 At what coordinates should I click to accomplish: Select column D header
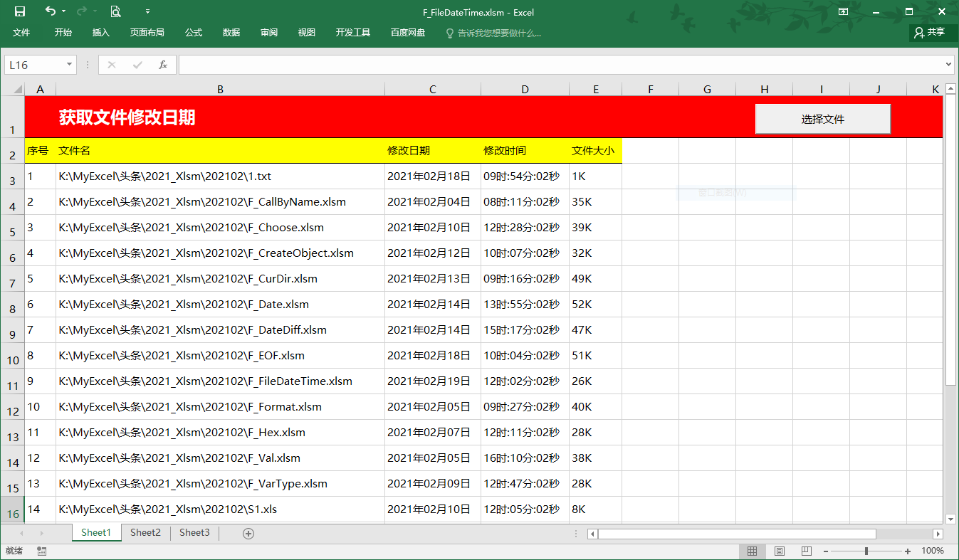coord(525,89)
